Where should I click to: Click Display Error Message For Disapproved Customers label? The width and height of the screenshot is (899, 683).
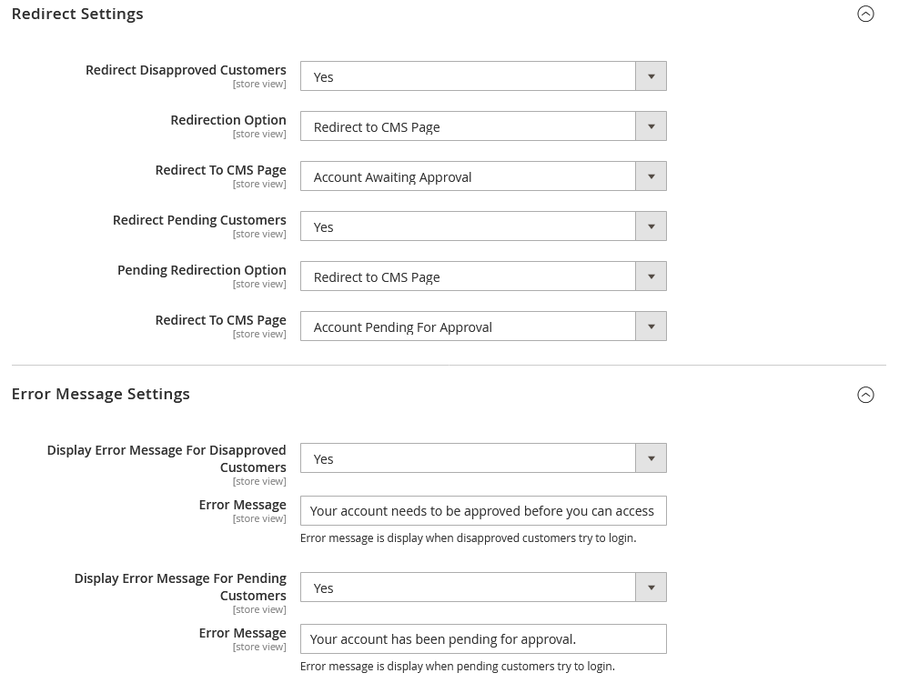click(167, 458)
